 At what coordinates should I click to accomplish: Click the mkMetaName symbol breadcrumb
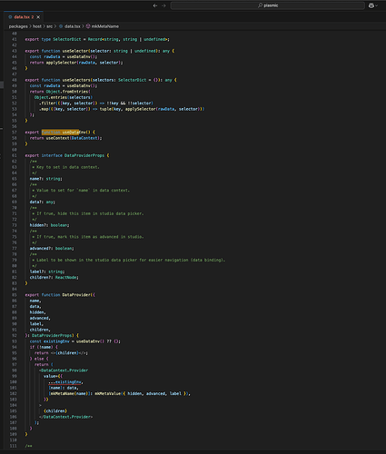point(105,26)
